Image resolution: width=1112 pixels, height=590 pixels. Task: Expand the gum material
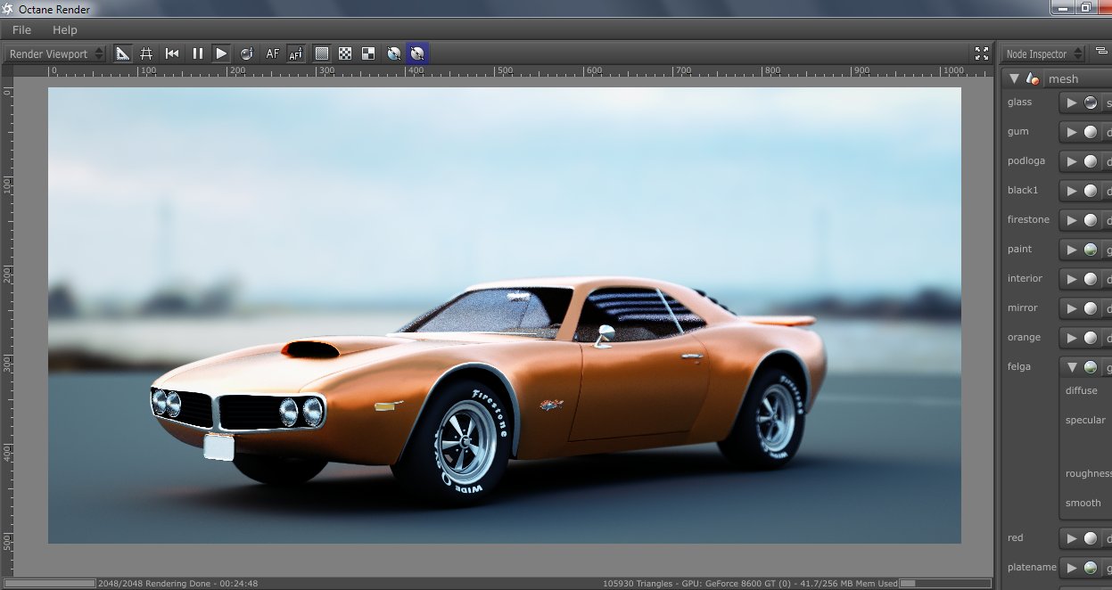point(1071,132)
